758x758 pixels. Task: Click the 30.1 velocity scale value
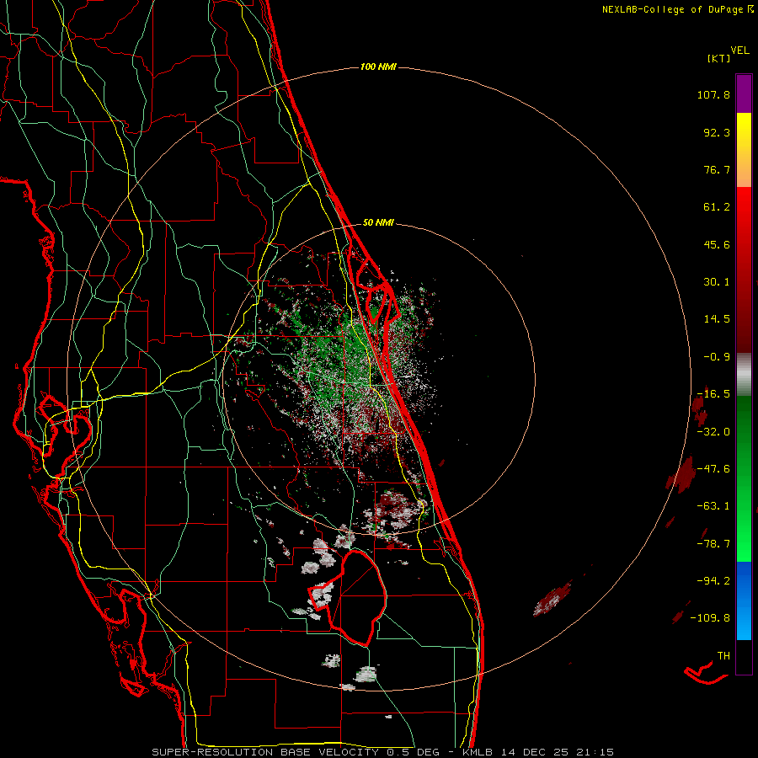click(717, 282)
